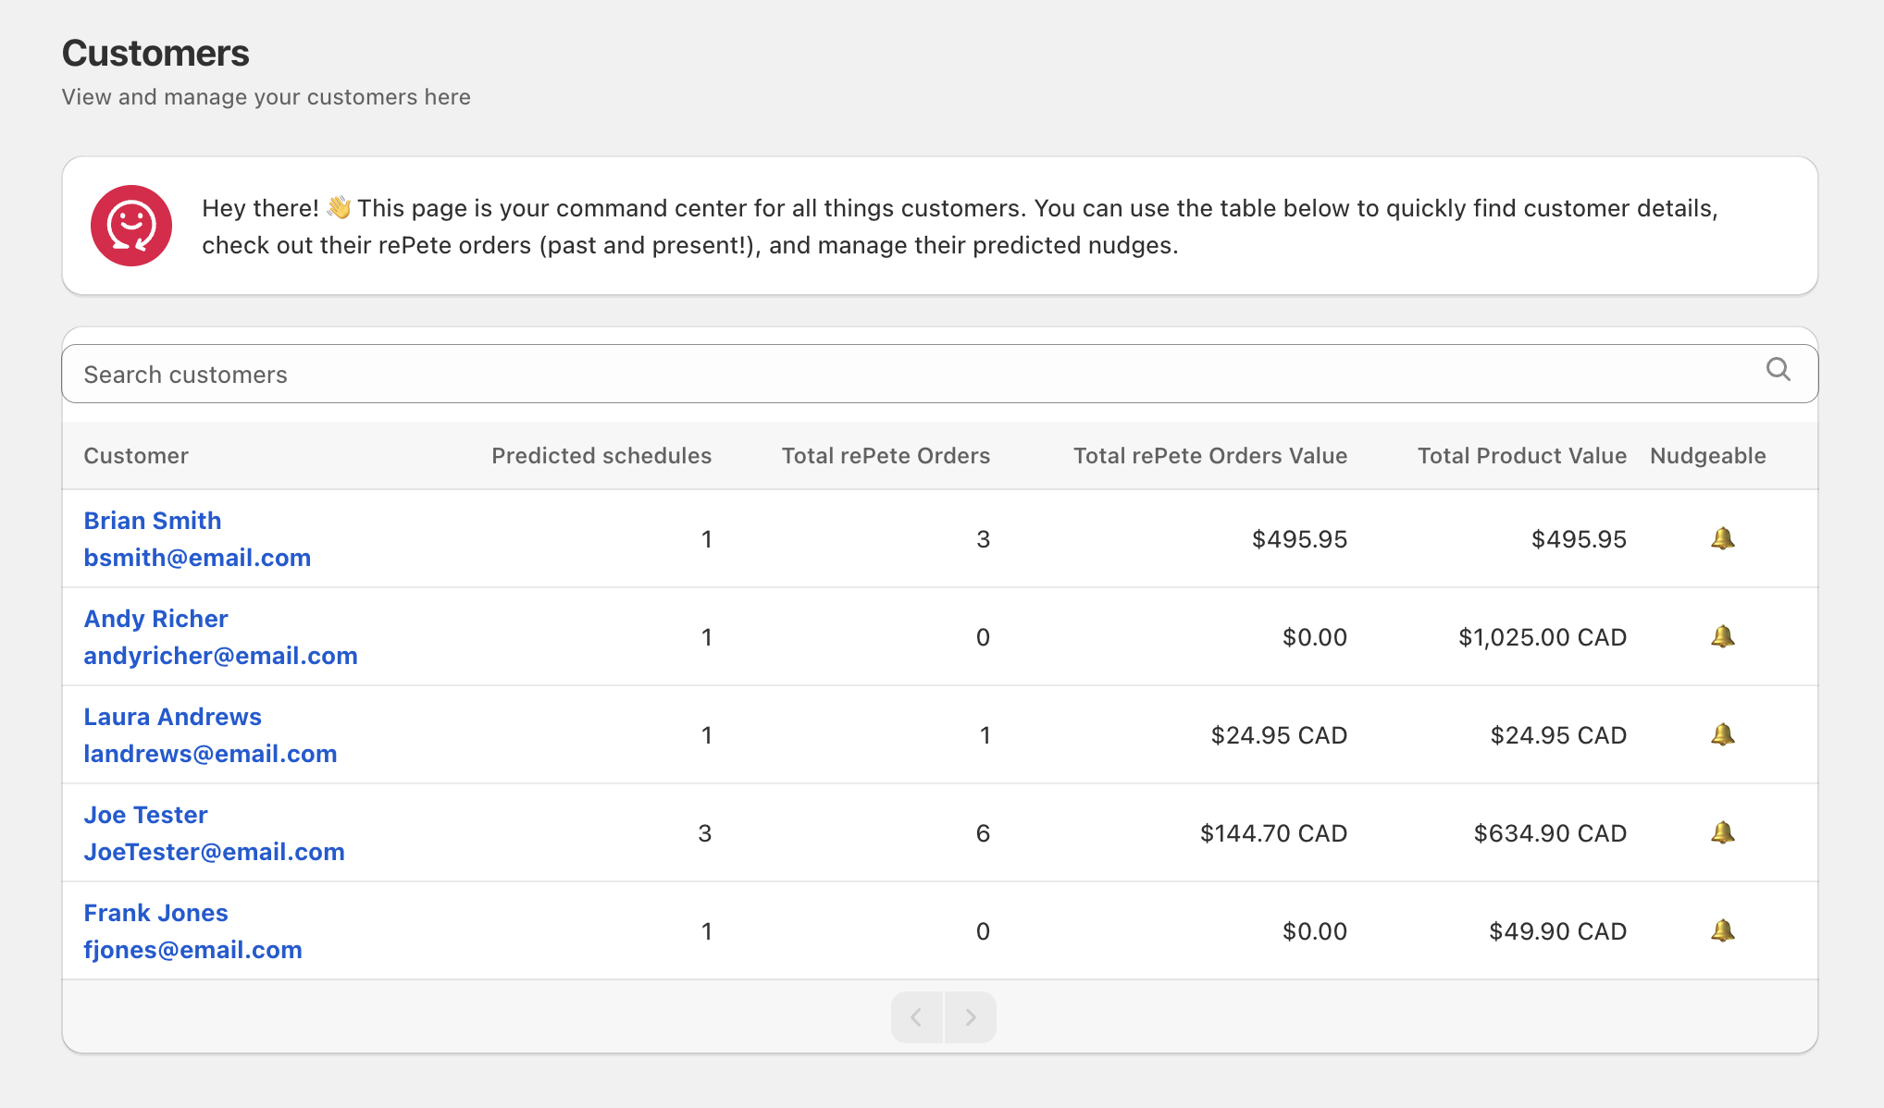
Task: Open Laura Andrews customer link
Action: pyautogui.click(x=172, y=717)
